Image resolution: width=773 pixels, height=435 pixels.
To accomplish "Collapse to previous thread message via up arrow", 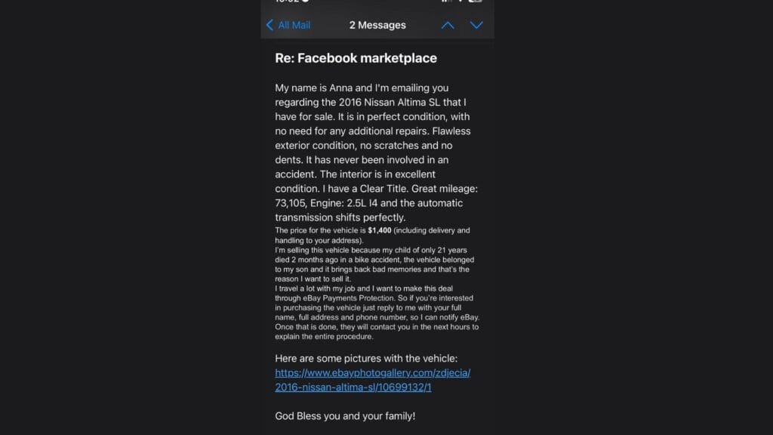I will pyautogui.click(x=448, y=25).
